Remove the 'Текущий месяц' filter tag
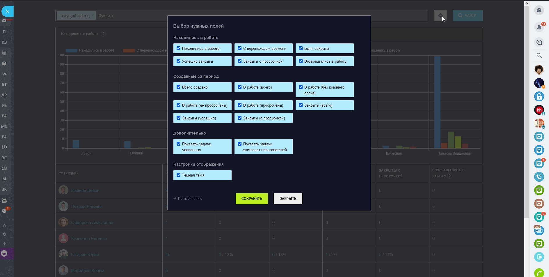This screenshot has height=277, width=549. click(93, 16)
